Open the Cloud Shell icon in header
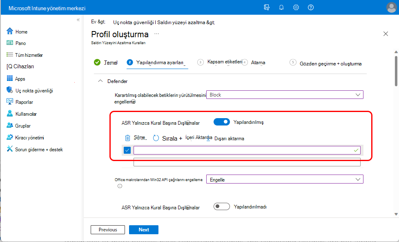The image size is (399, 242). 266,7
